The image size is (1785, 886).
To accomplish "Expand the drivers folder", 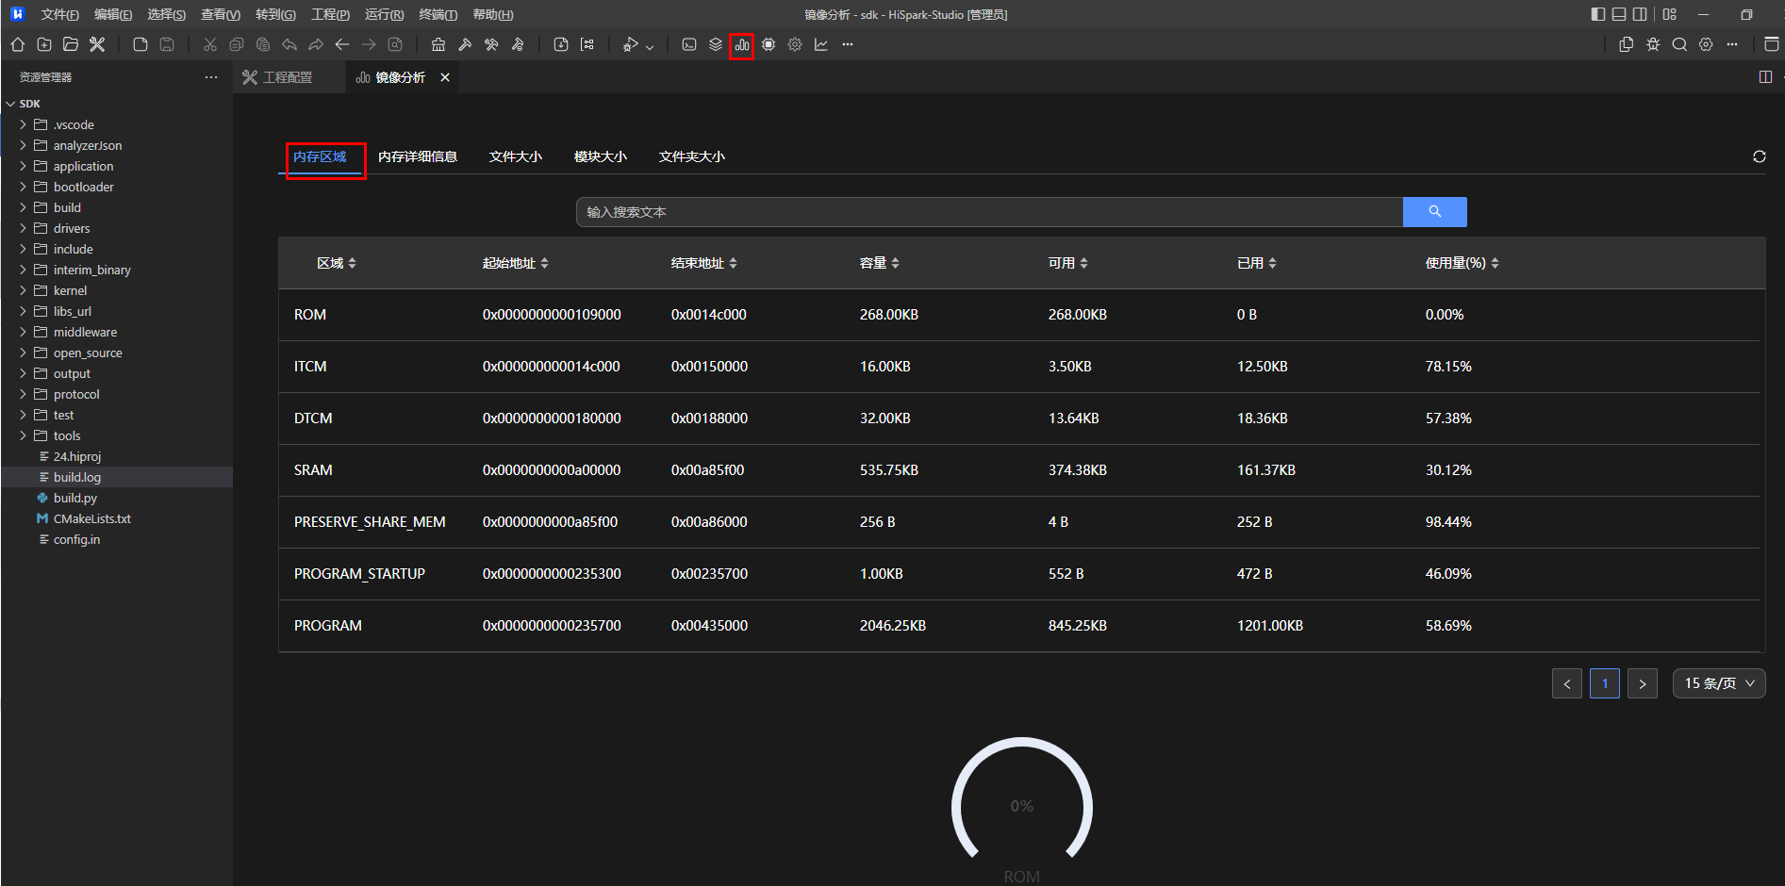I will (x=24, y=228).
